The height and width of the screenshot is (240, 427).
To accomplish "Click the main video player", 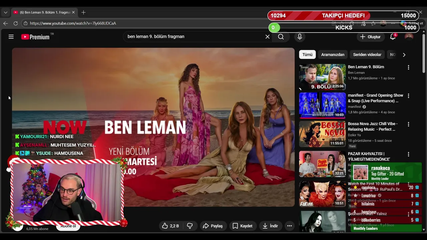I will coord(153,127).
